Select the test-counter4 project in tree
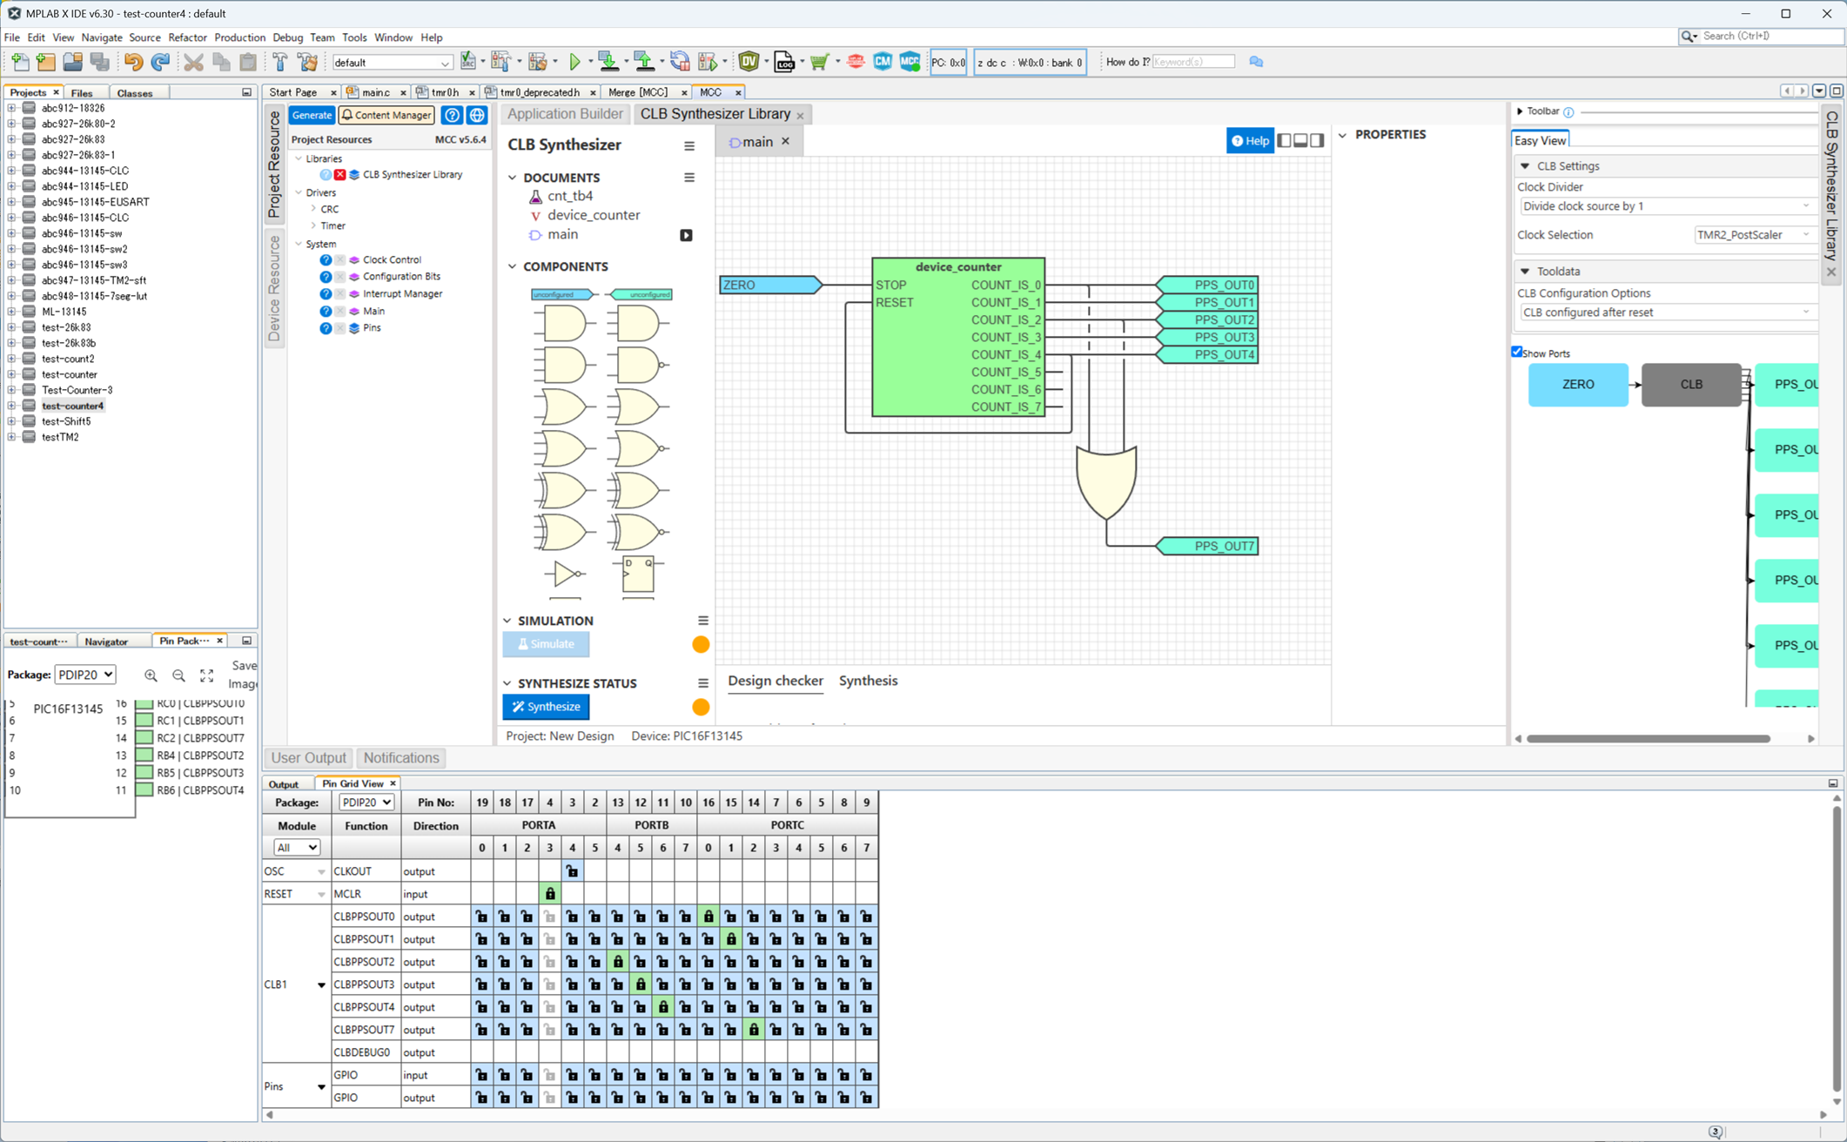The width and height of the screenshot is (1847, 1142). tap(72, 406)
